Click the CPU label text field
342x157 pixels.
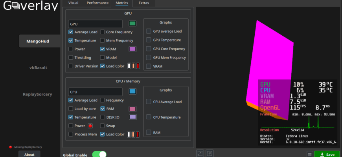pyautogui.click(x=95, y=92)
